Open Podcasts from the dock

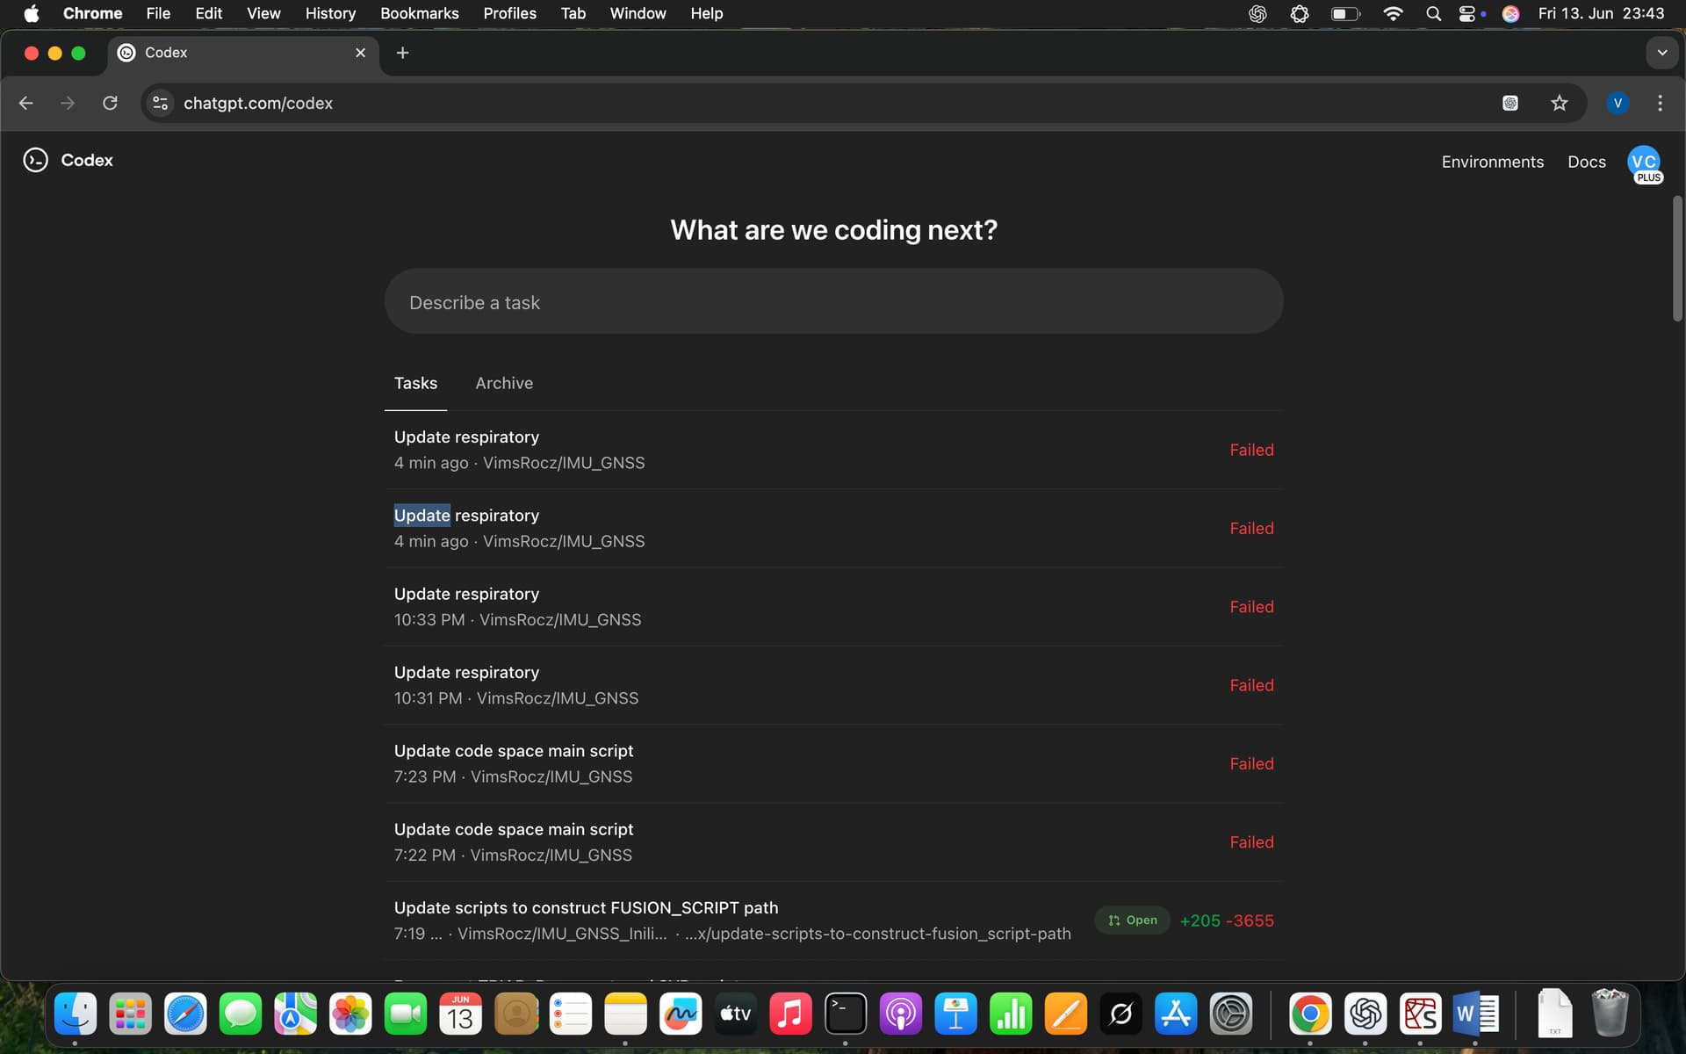pyautogui.click(x=901, y=1014)
